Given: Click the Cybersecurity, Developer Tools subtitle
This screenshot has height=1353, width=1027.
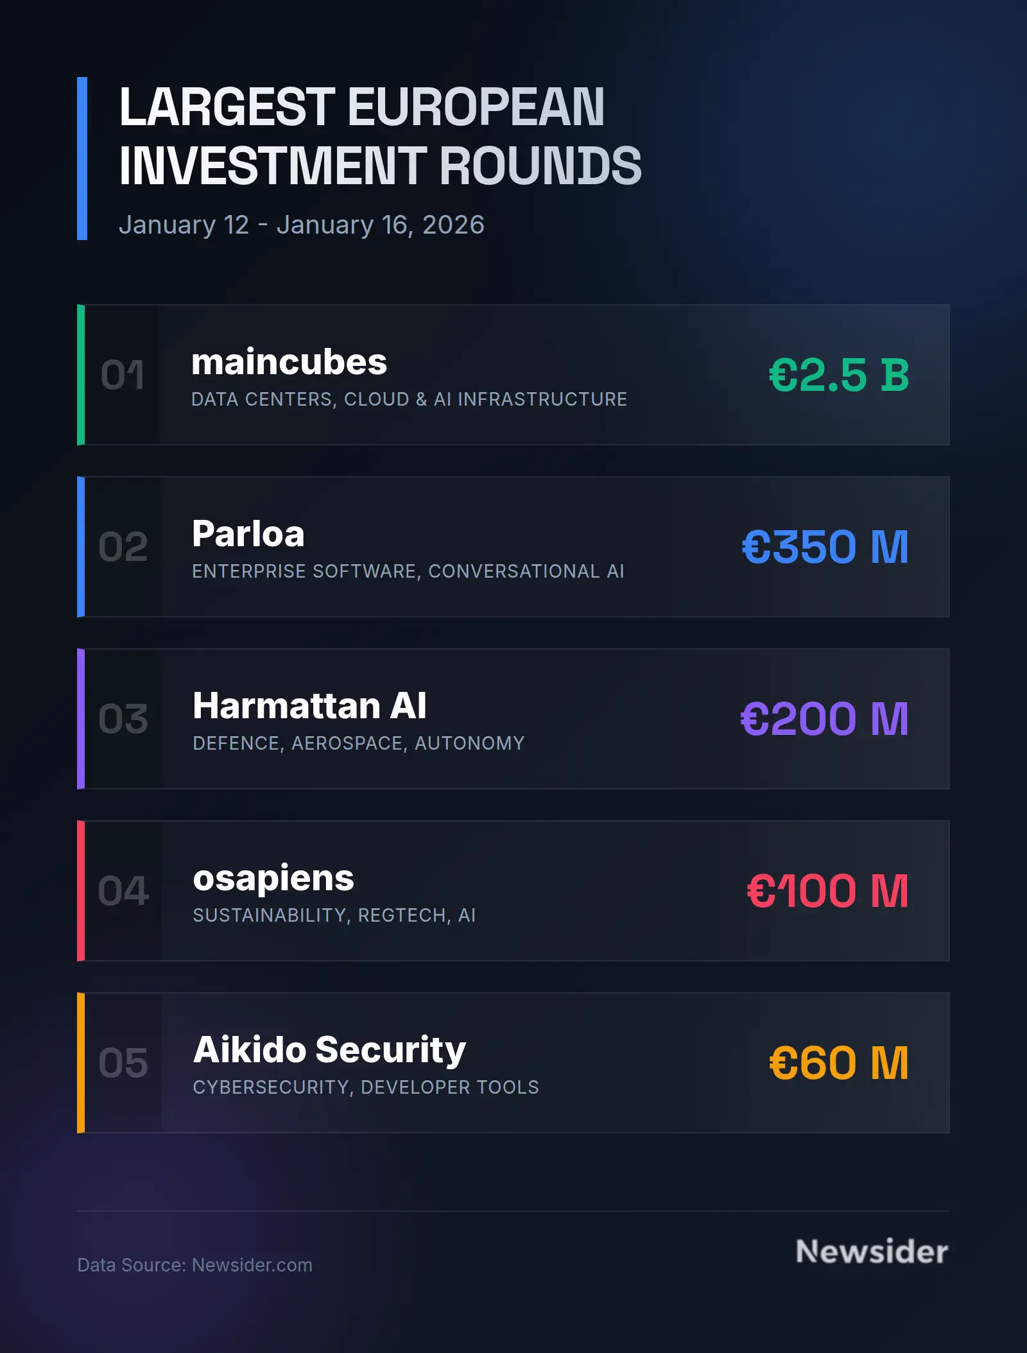Looking at the screenshot, I should (365, 1087).
